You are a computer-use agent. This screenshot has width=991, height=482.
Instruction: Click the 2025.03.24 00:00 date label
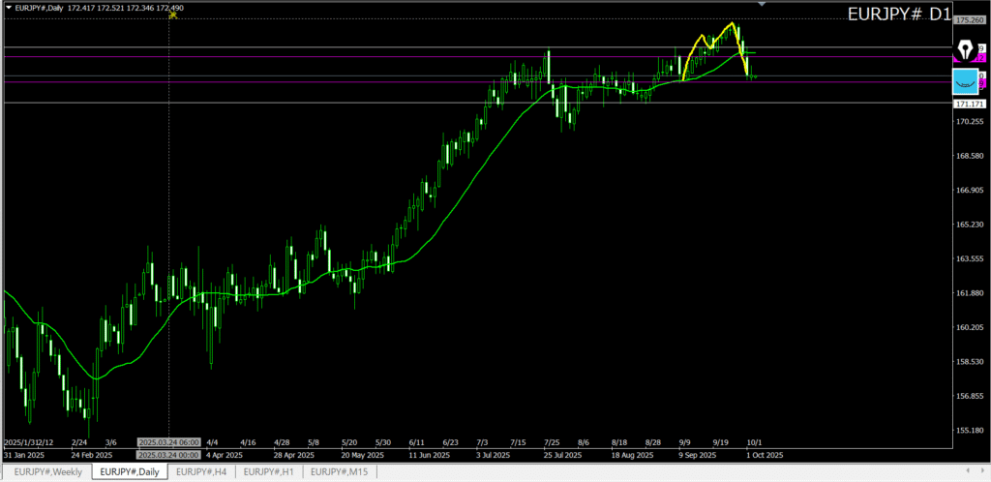click(x=169, y=454)
